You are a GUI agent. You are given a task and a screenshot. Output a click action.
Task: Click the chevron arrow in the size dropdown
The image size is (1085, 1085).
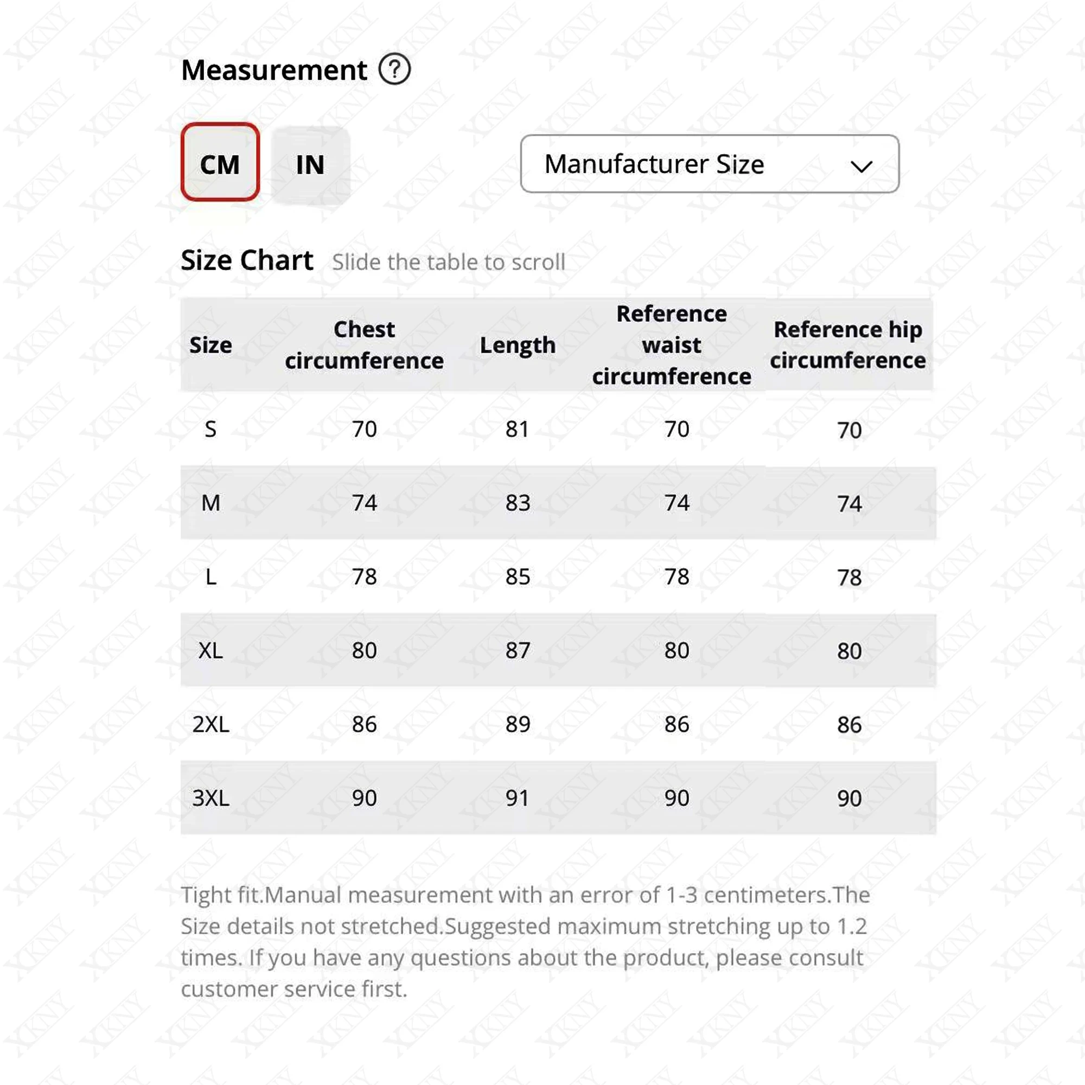click(860, 166)
